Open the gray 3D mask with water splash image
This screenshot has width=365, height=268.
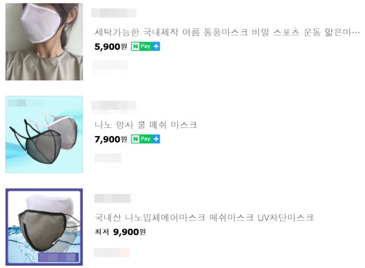coord(44,227)
